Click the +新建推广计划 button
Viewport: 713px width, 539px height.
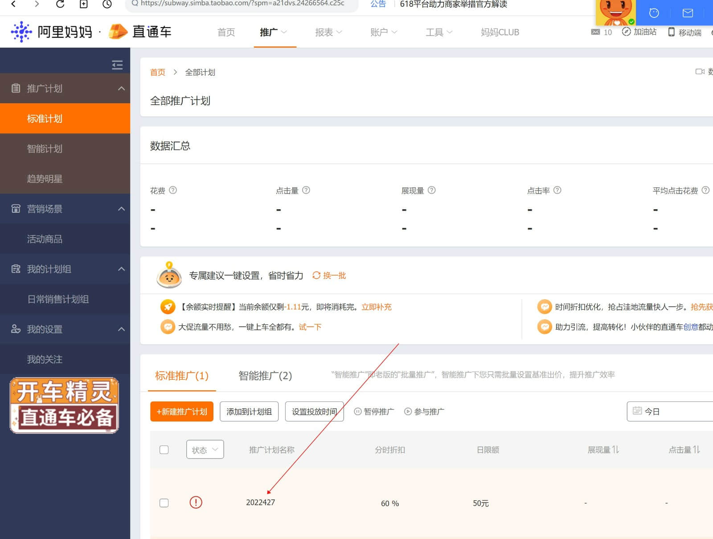[182, 412]
